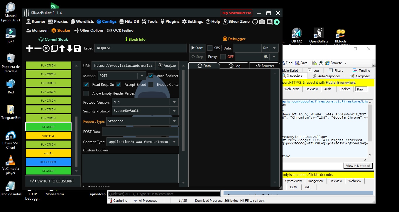
Task: Open the AutoResponder tab in Fiddler
Action: 326,76
